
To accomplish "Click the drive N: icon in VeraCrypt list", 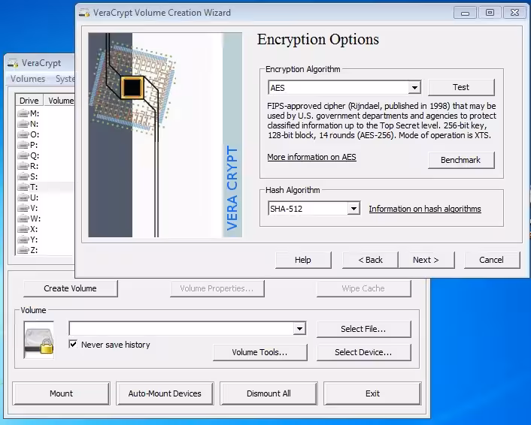I will pos(23,123).
